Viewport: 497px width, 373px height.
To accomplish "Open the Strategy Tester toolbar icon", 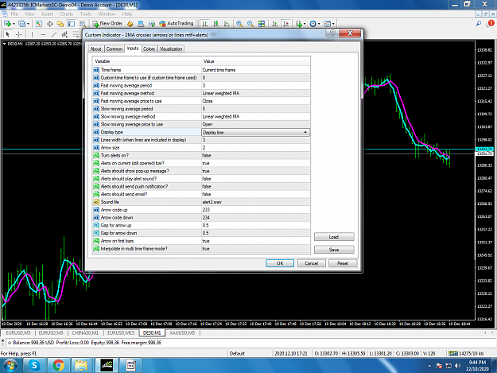I will pyautogui.click(x=82, y=24).
